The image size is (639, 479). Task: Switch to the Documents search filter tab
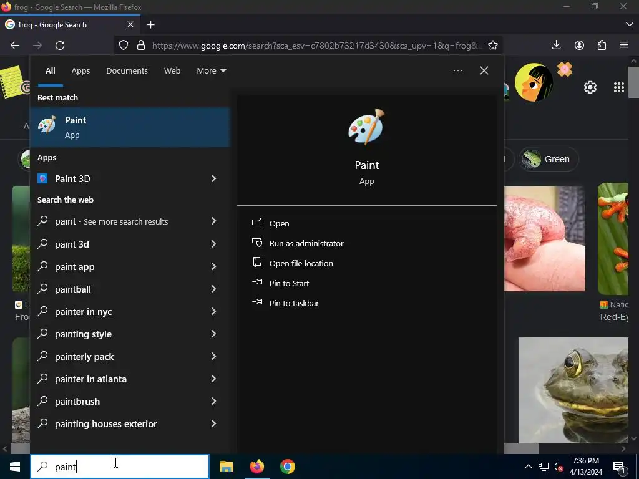[127, 71]
